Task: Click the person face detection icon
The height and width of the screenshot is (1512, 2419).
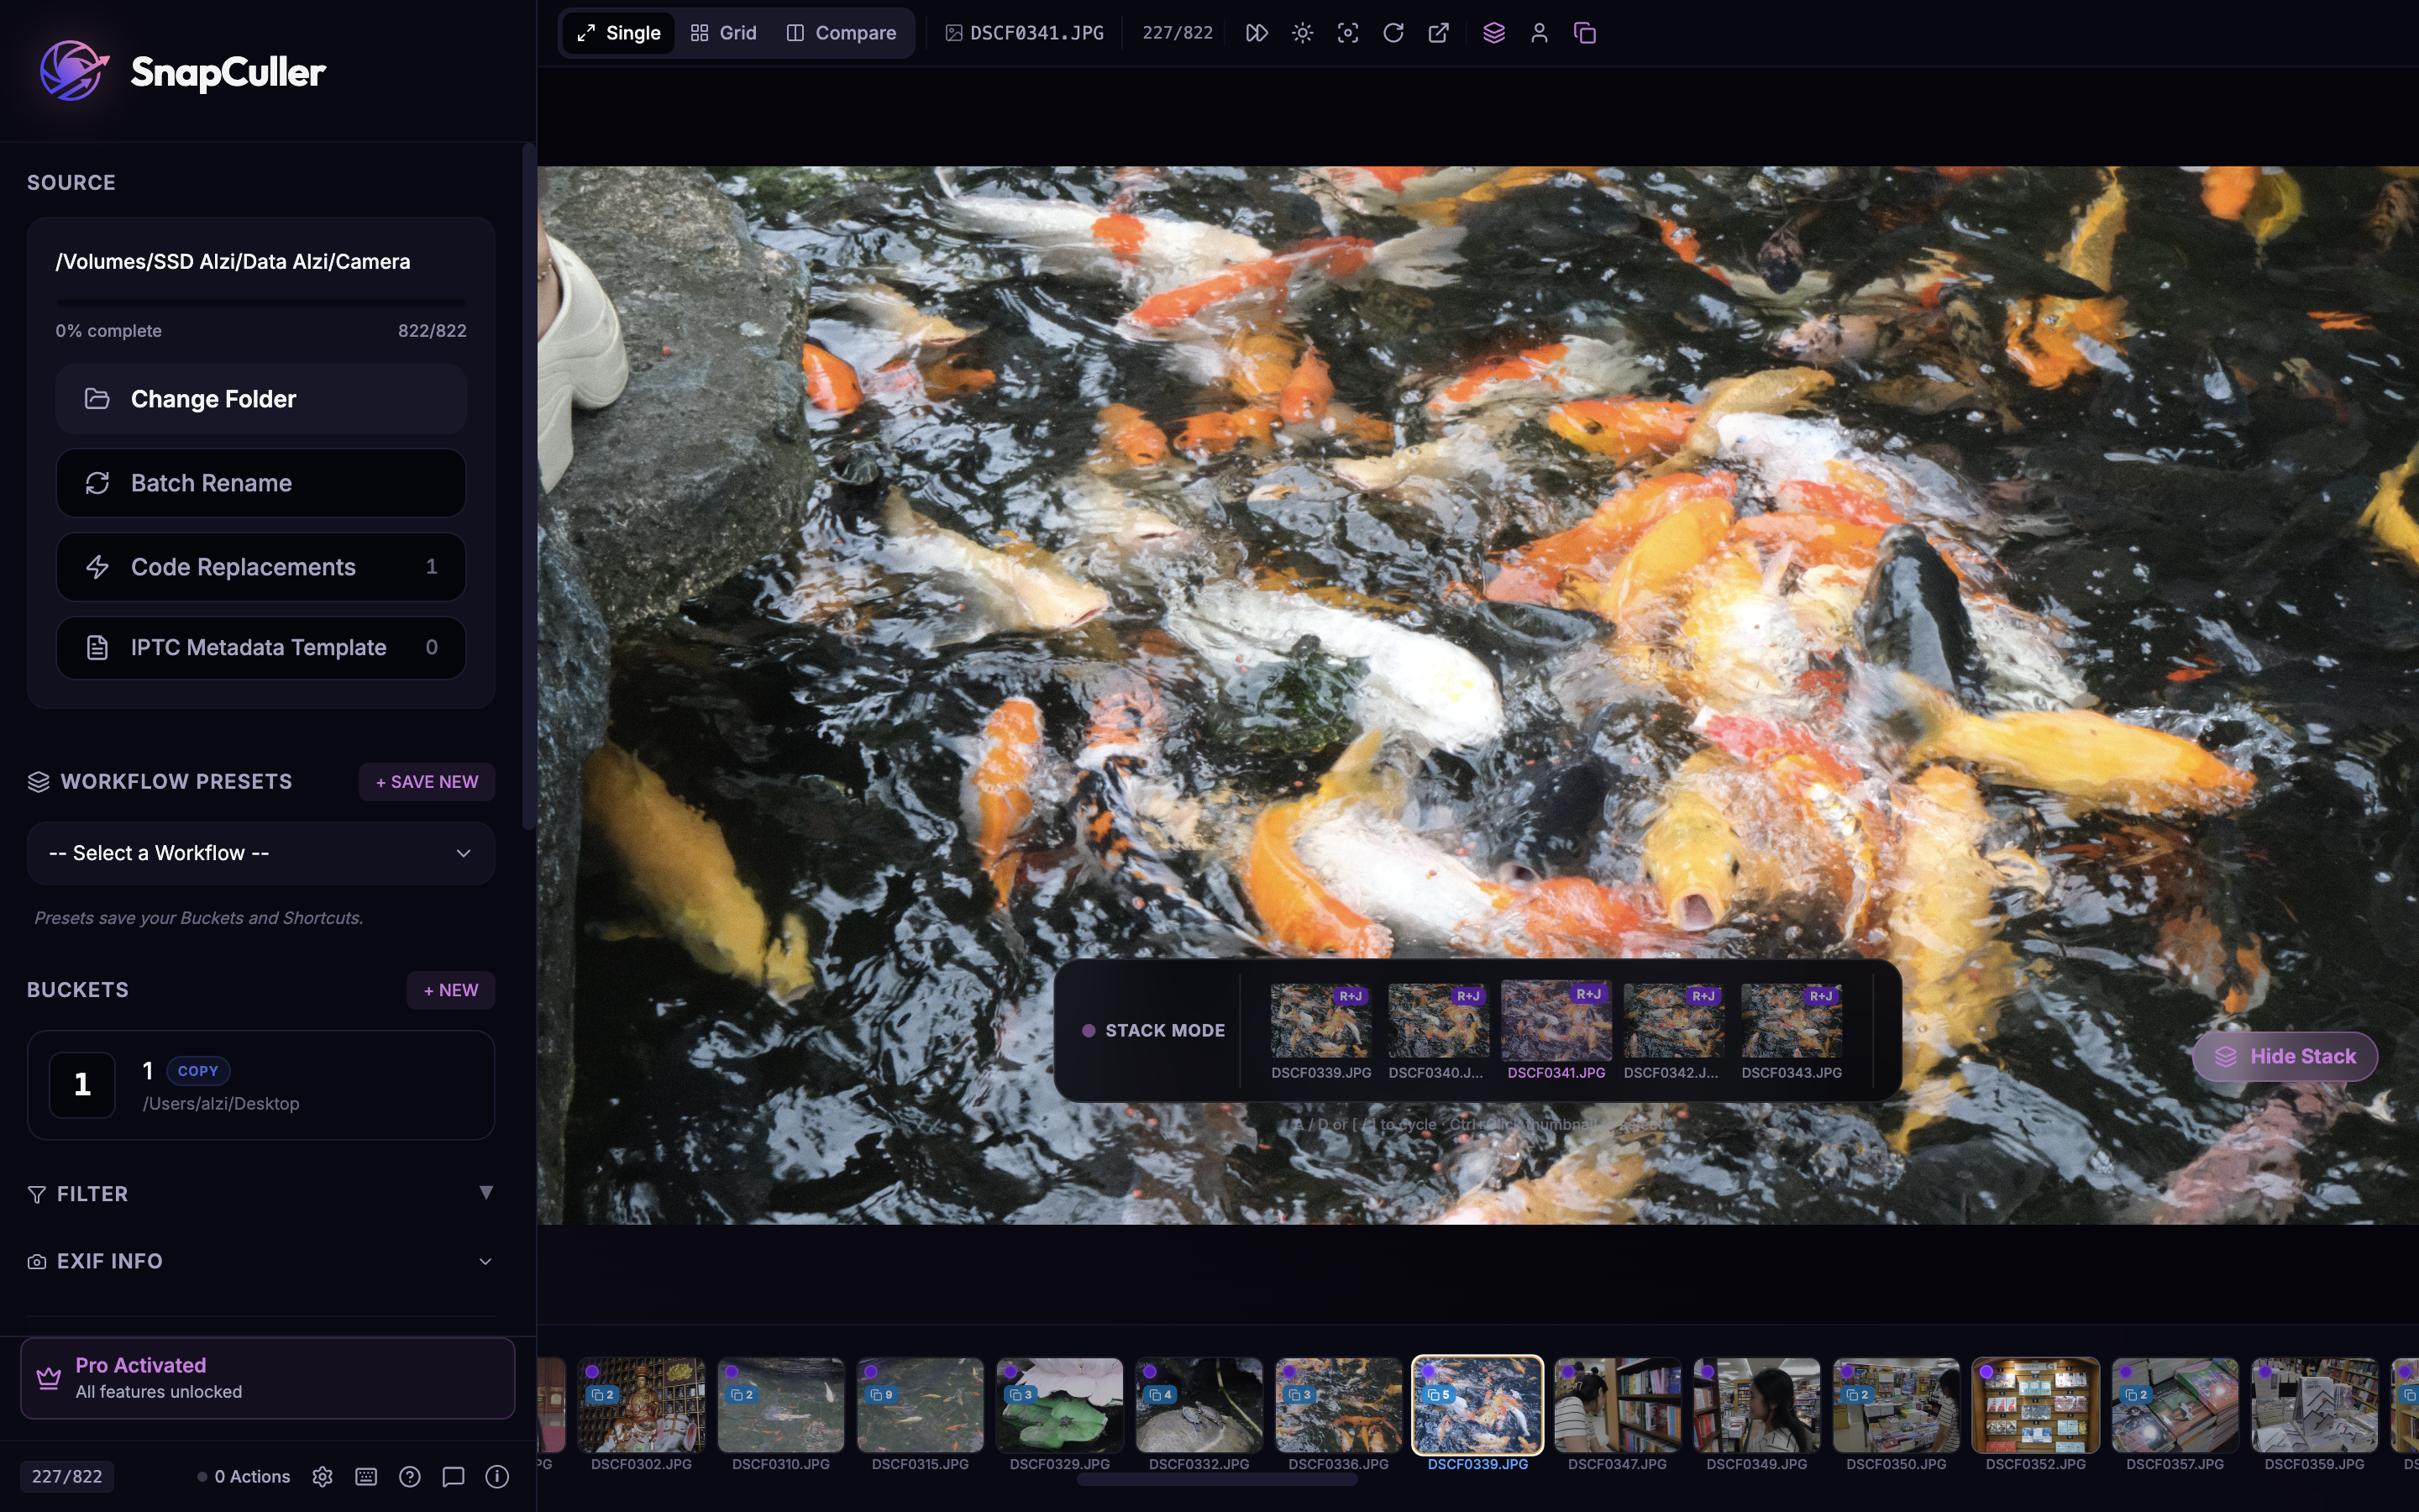Action: [x=1540, y=33]
